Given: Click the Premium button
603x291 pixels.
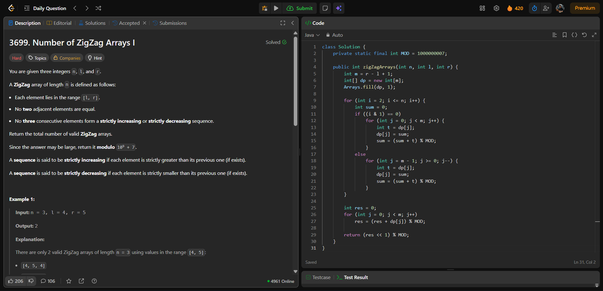Looking at the screenshot, I should 585,8.
